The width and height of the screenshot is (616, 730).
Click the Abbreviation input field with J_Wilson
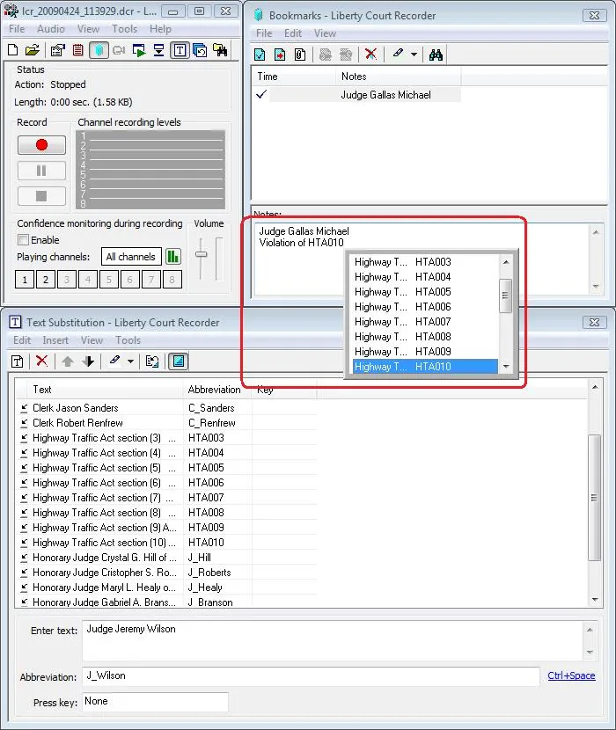point(311,676)
